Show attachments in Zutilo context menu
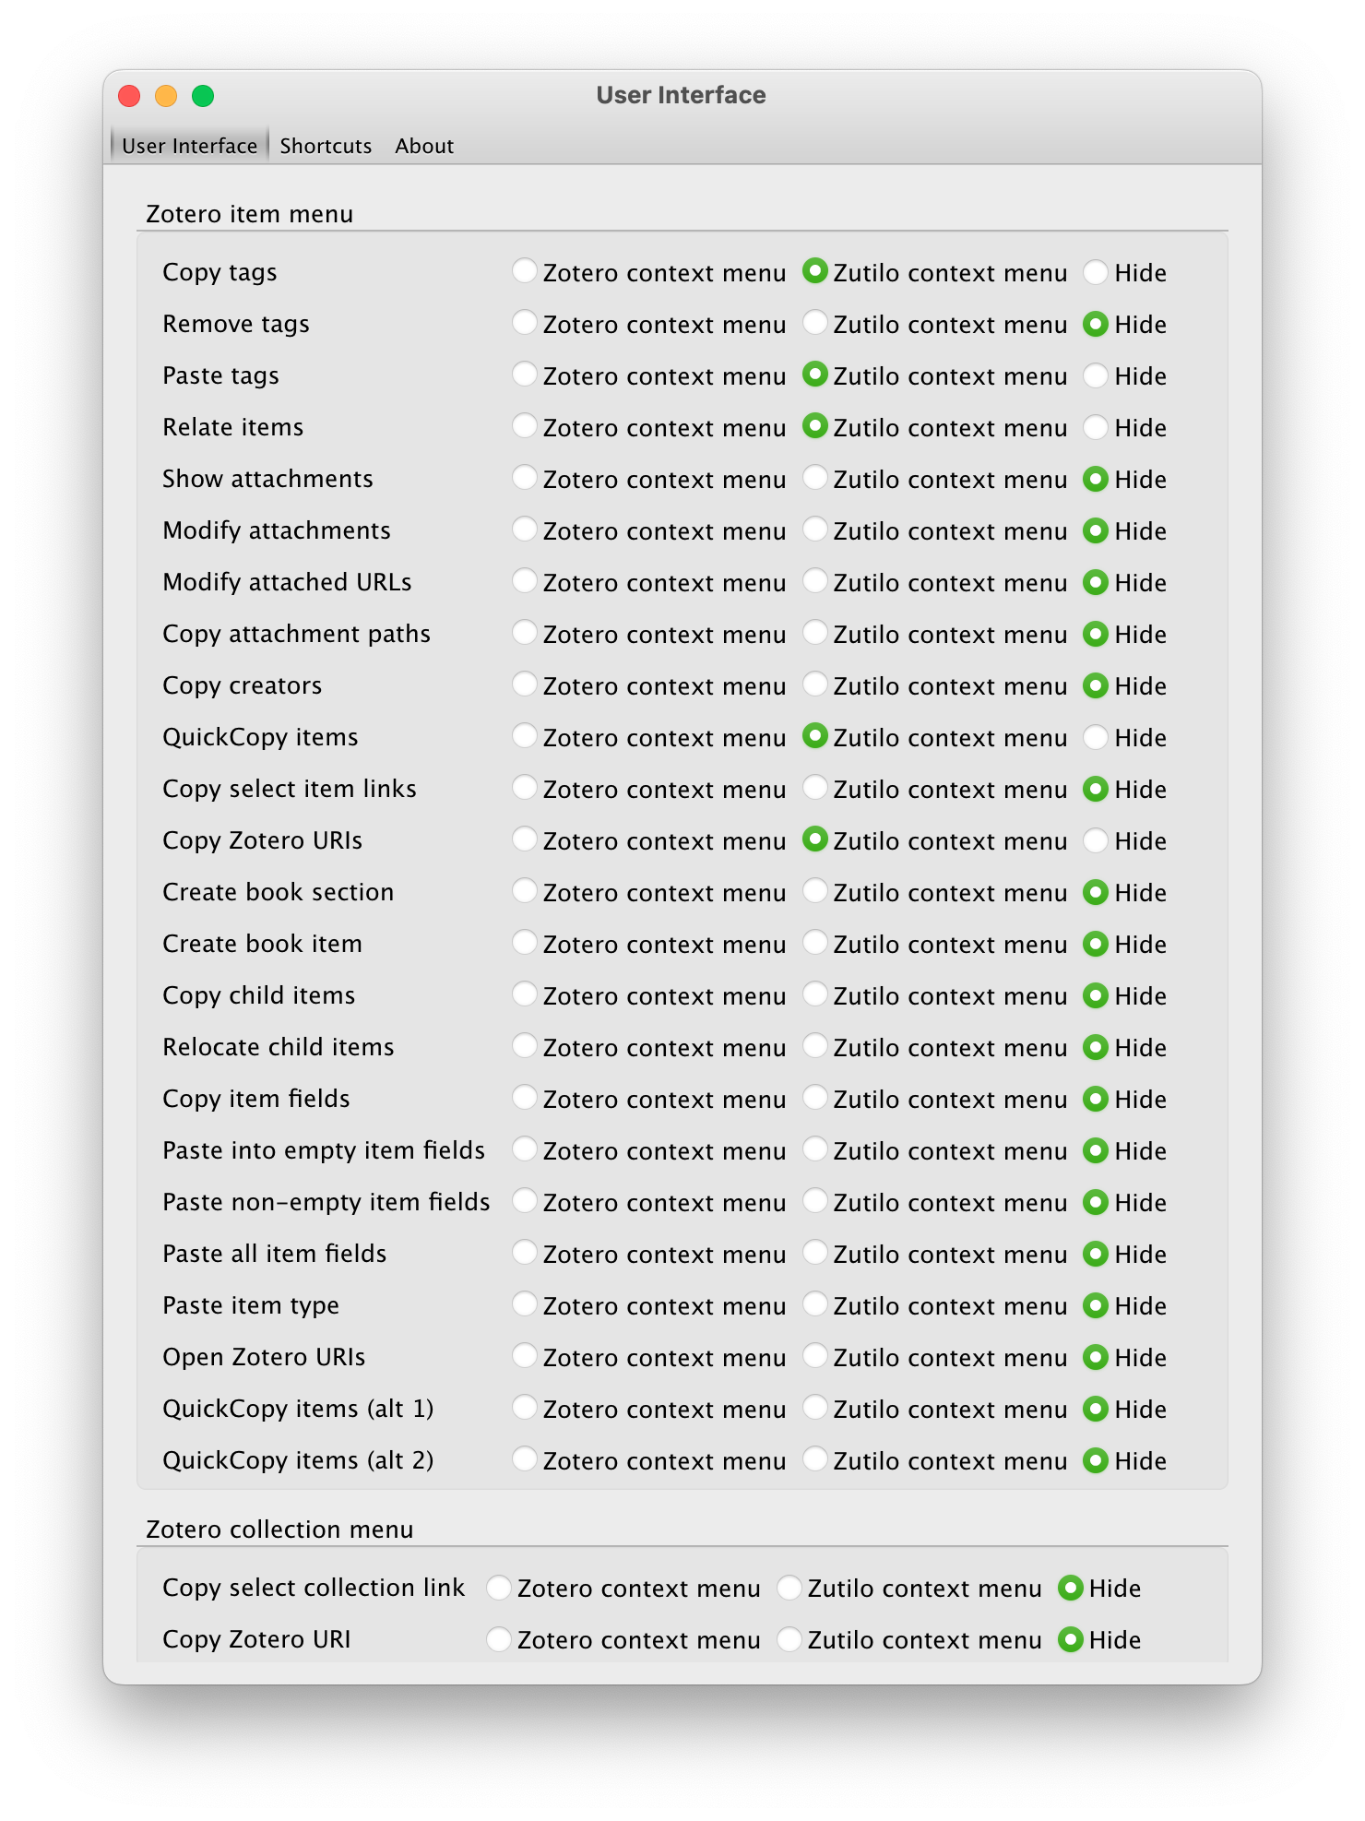1365x1821 pixels. 814,478
